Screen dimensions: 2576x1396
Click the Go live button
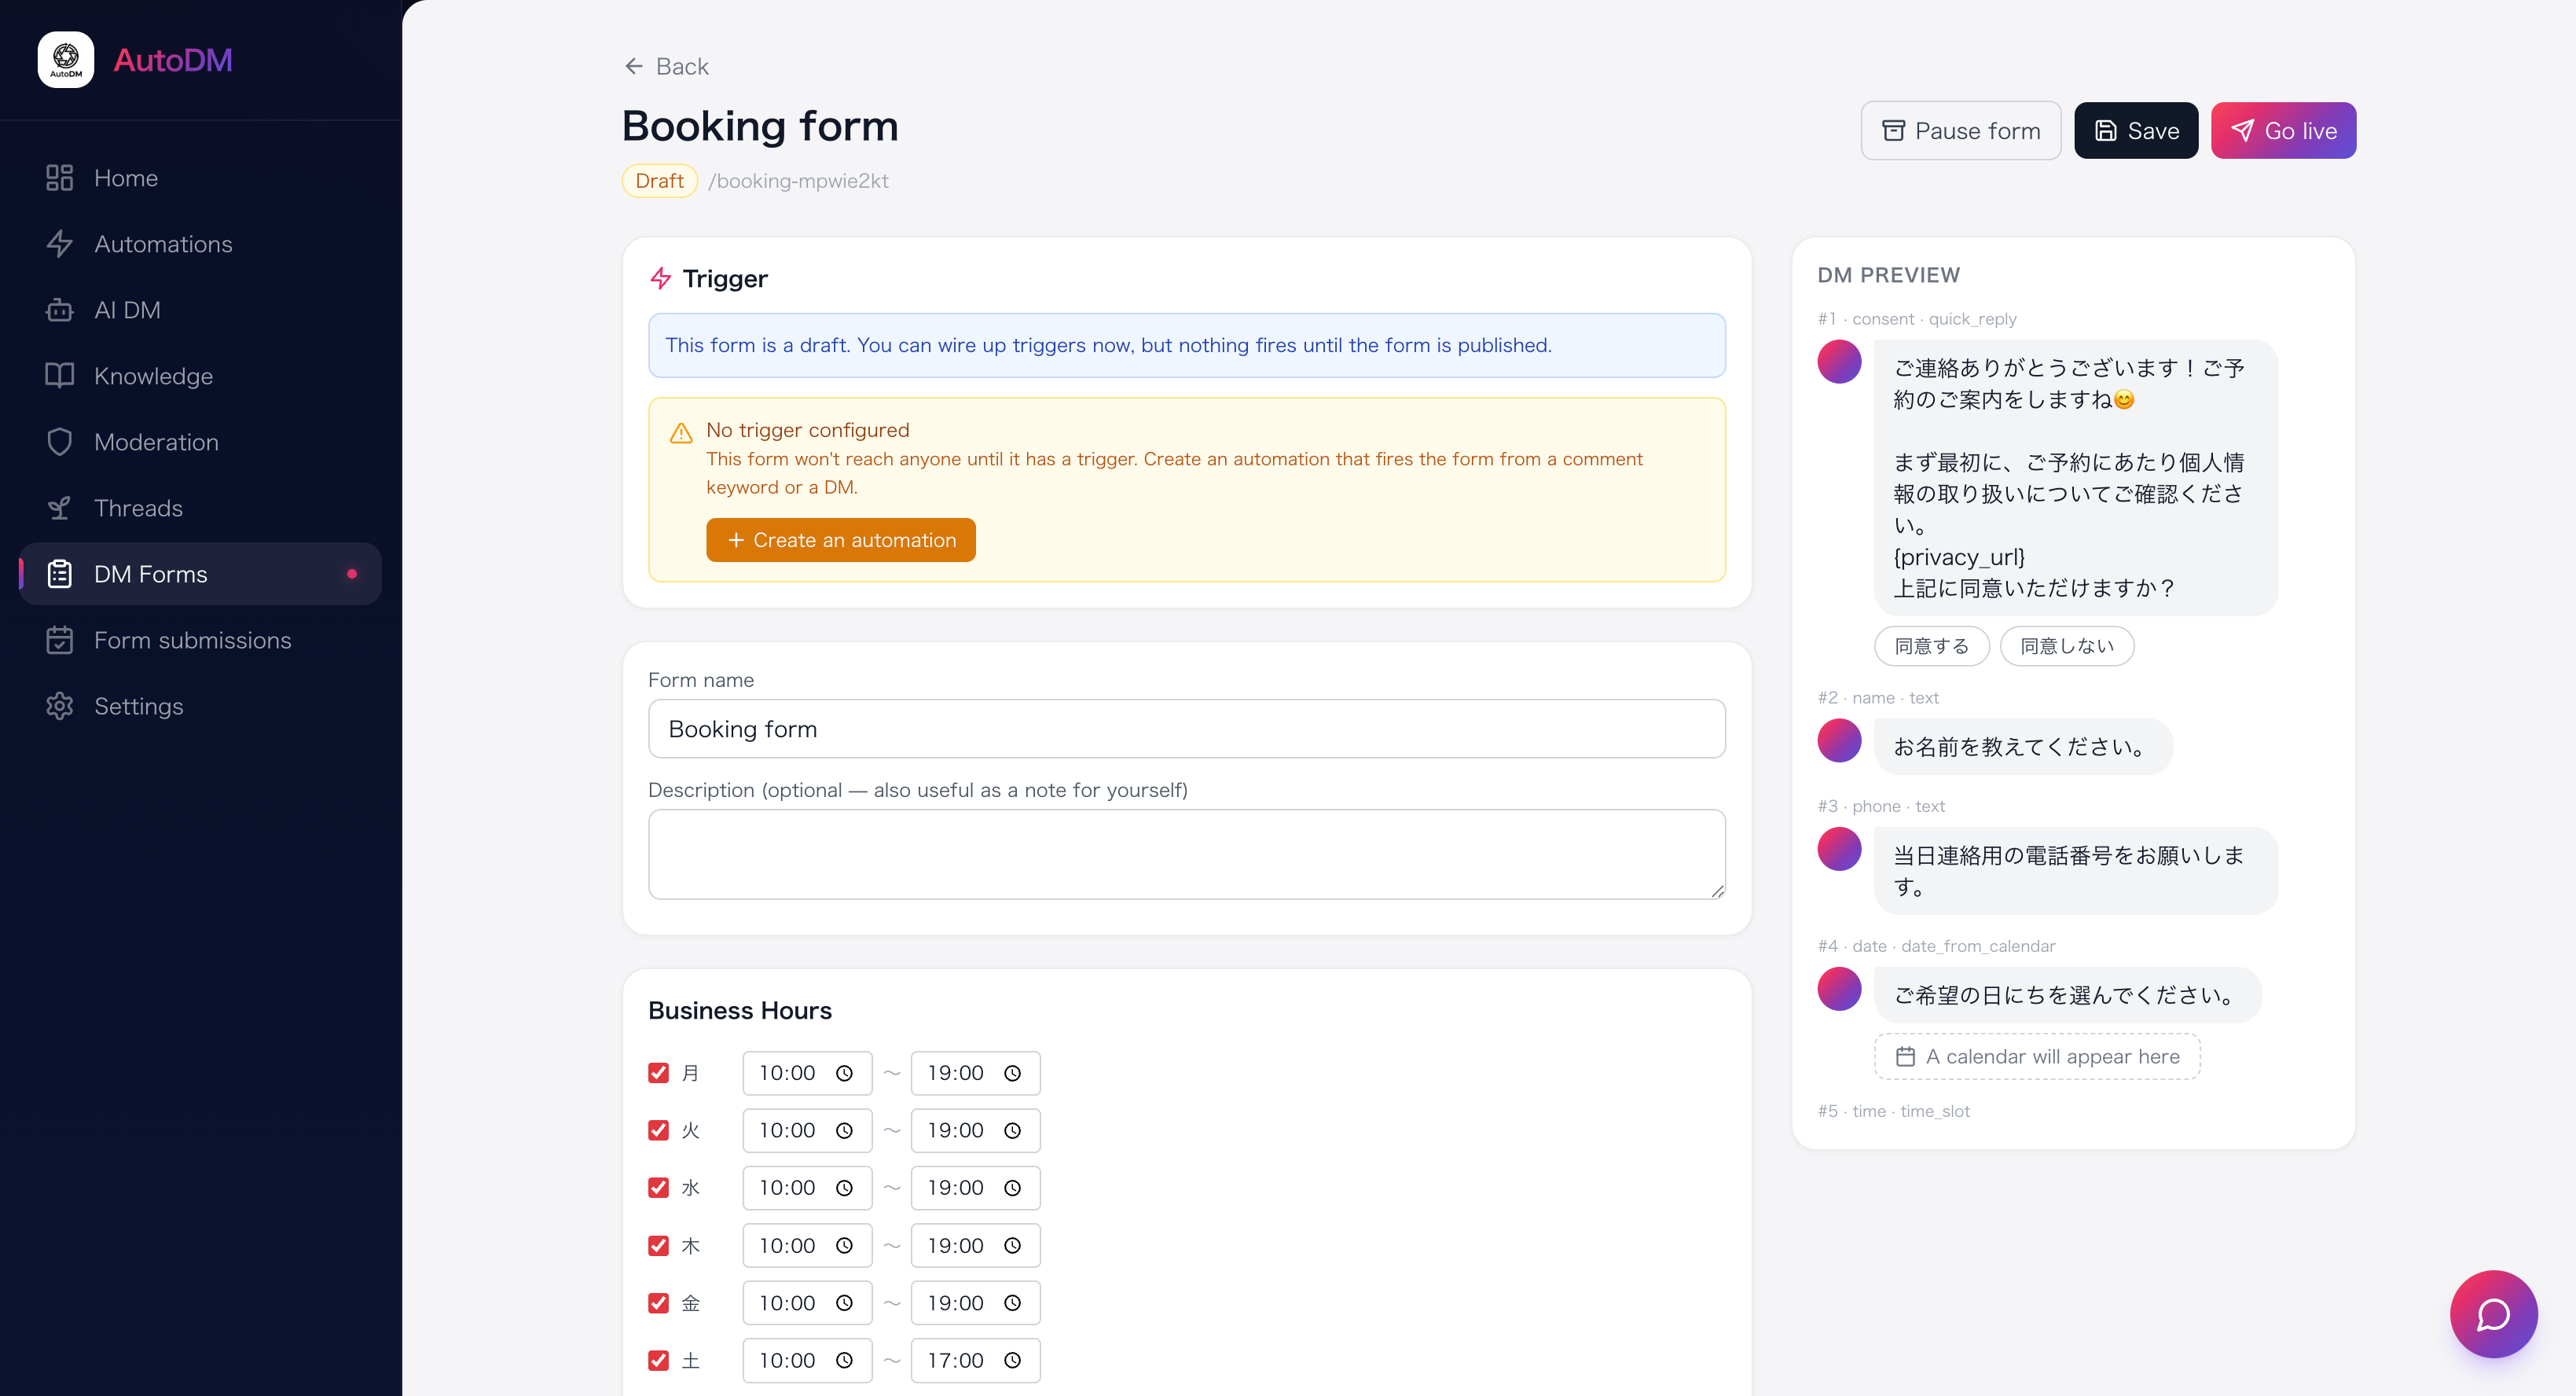2283,131
